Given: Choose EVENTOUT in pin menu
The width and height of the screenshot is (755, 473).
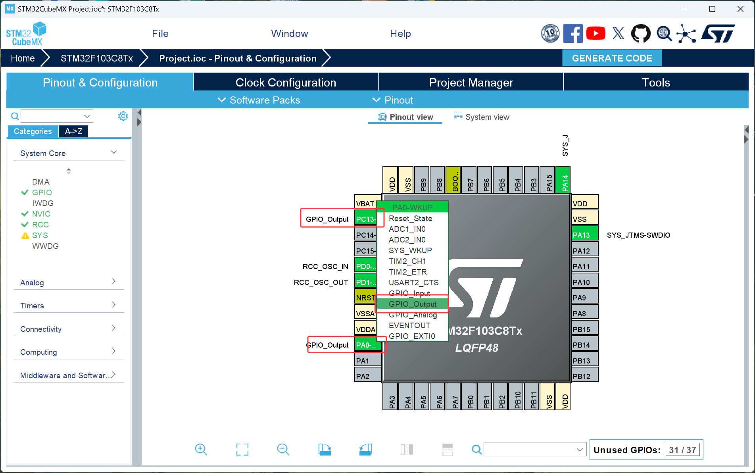Looking at the screenshot, I should click(412, 325).
